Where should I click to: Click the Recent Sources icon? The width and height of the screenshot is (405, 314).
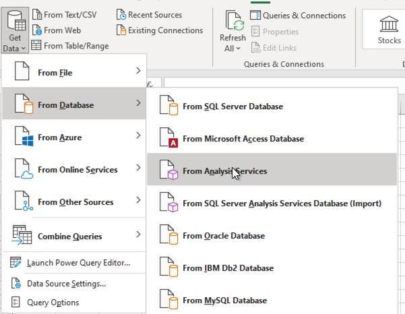click(x=121, y=14)
